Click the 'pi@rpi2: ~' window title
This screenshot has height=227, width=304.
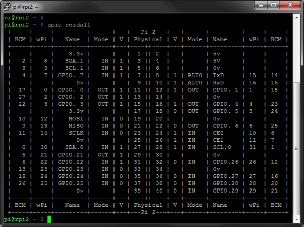click(x=26, y=7)
